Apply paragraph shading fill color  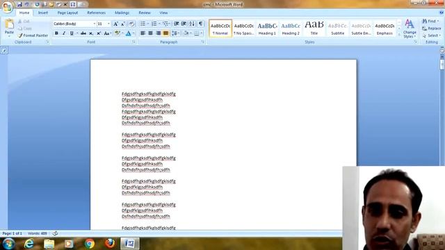tap(186, 33)
